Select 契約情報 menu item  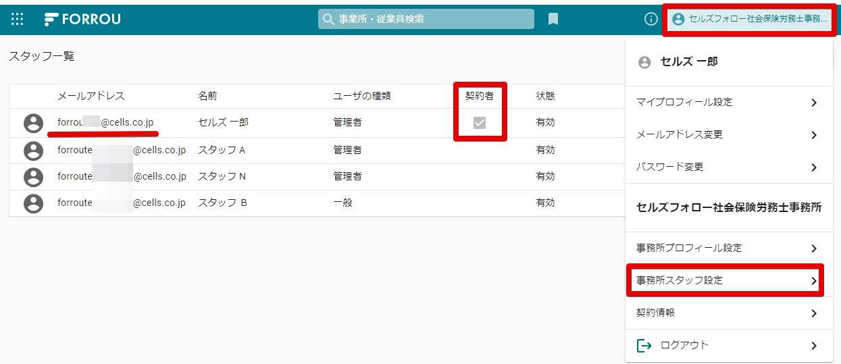(729, 313)
